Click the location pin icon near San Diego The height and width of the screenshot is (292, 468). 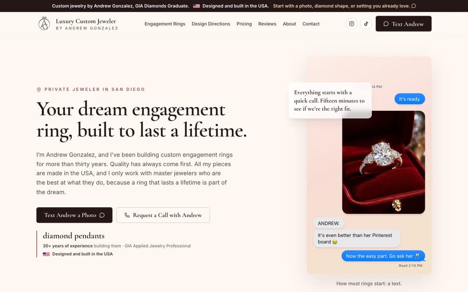click(39, 90)
